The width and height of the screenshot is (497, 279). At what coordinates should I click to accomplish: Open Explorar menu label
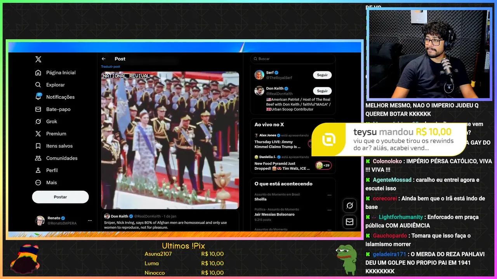[56, 85]
